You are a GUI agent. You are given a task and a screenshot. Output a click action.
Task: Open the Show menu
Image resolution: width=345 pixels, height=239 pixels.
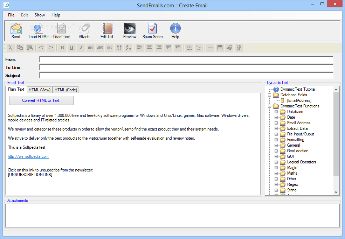40,15
